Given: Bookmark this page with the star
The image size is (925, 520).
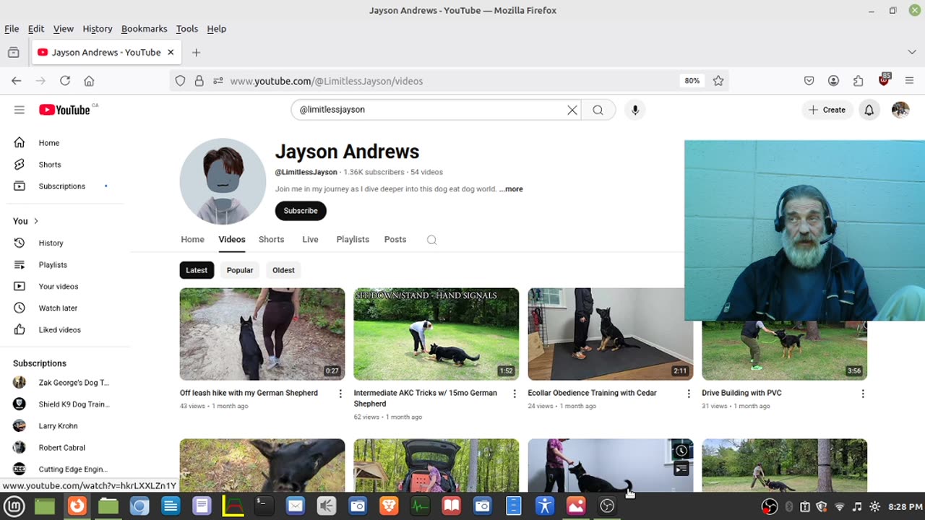Looking at the screenshot, I should click(718, 81).
